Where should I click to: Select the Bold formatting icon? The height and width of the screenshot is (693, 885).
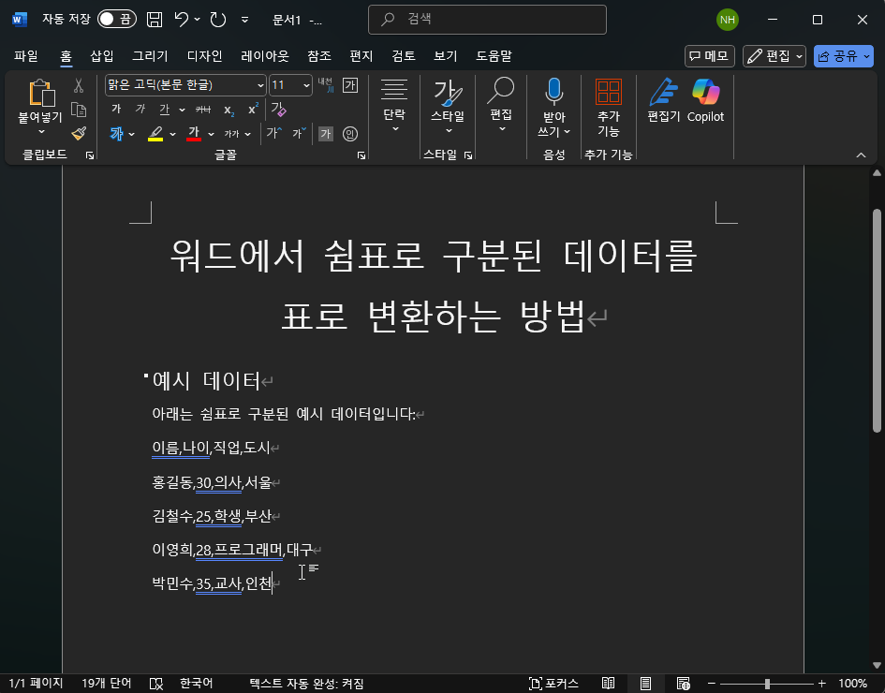[115, 108]
